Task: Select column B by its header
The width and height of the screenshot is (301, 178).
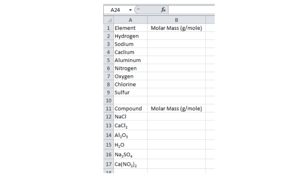Action: tap(176, 20)
